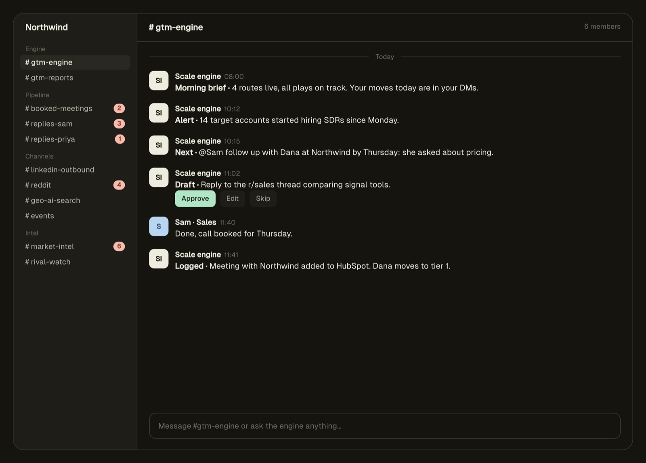
Task: Click the 'Done, call booked for Thursday.' message
Action: [x=233, y=234]
